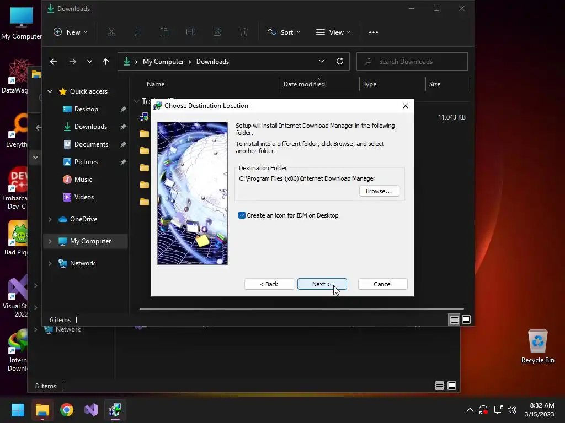Collapse the Today group in the file list
The height and width of the screenshot is (423, 565).
137,101
